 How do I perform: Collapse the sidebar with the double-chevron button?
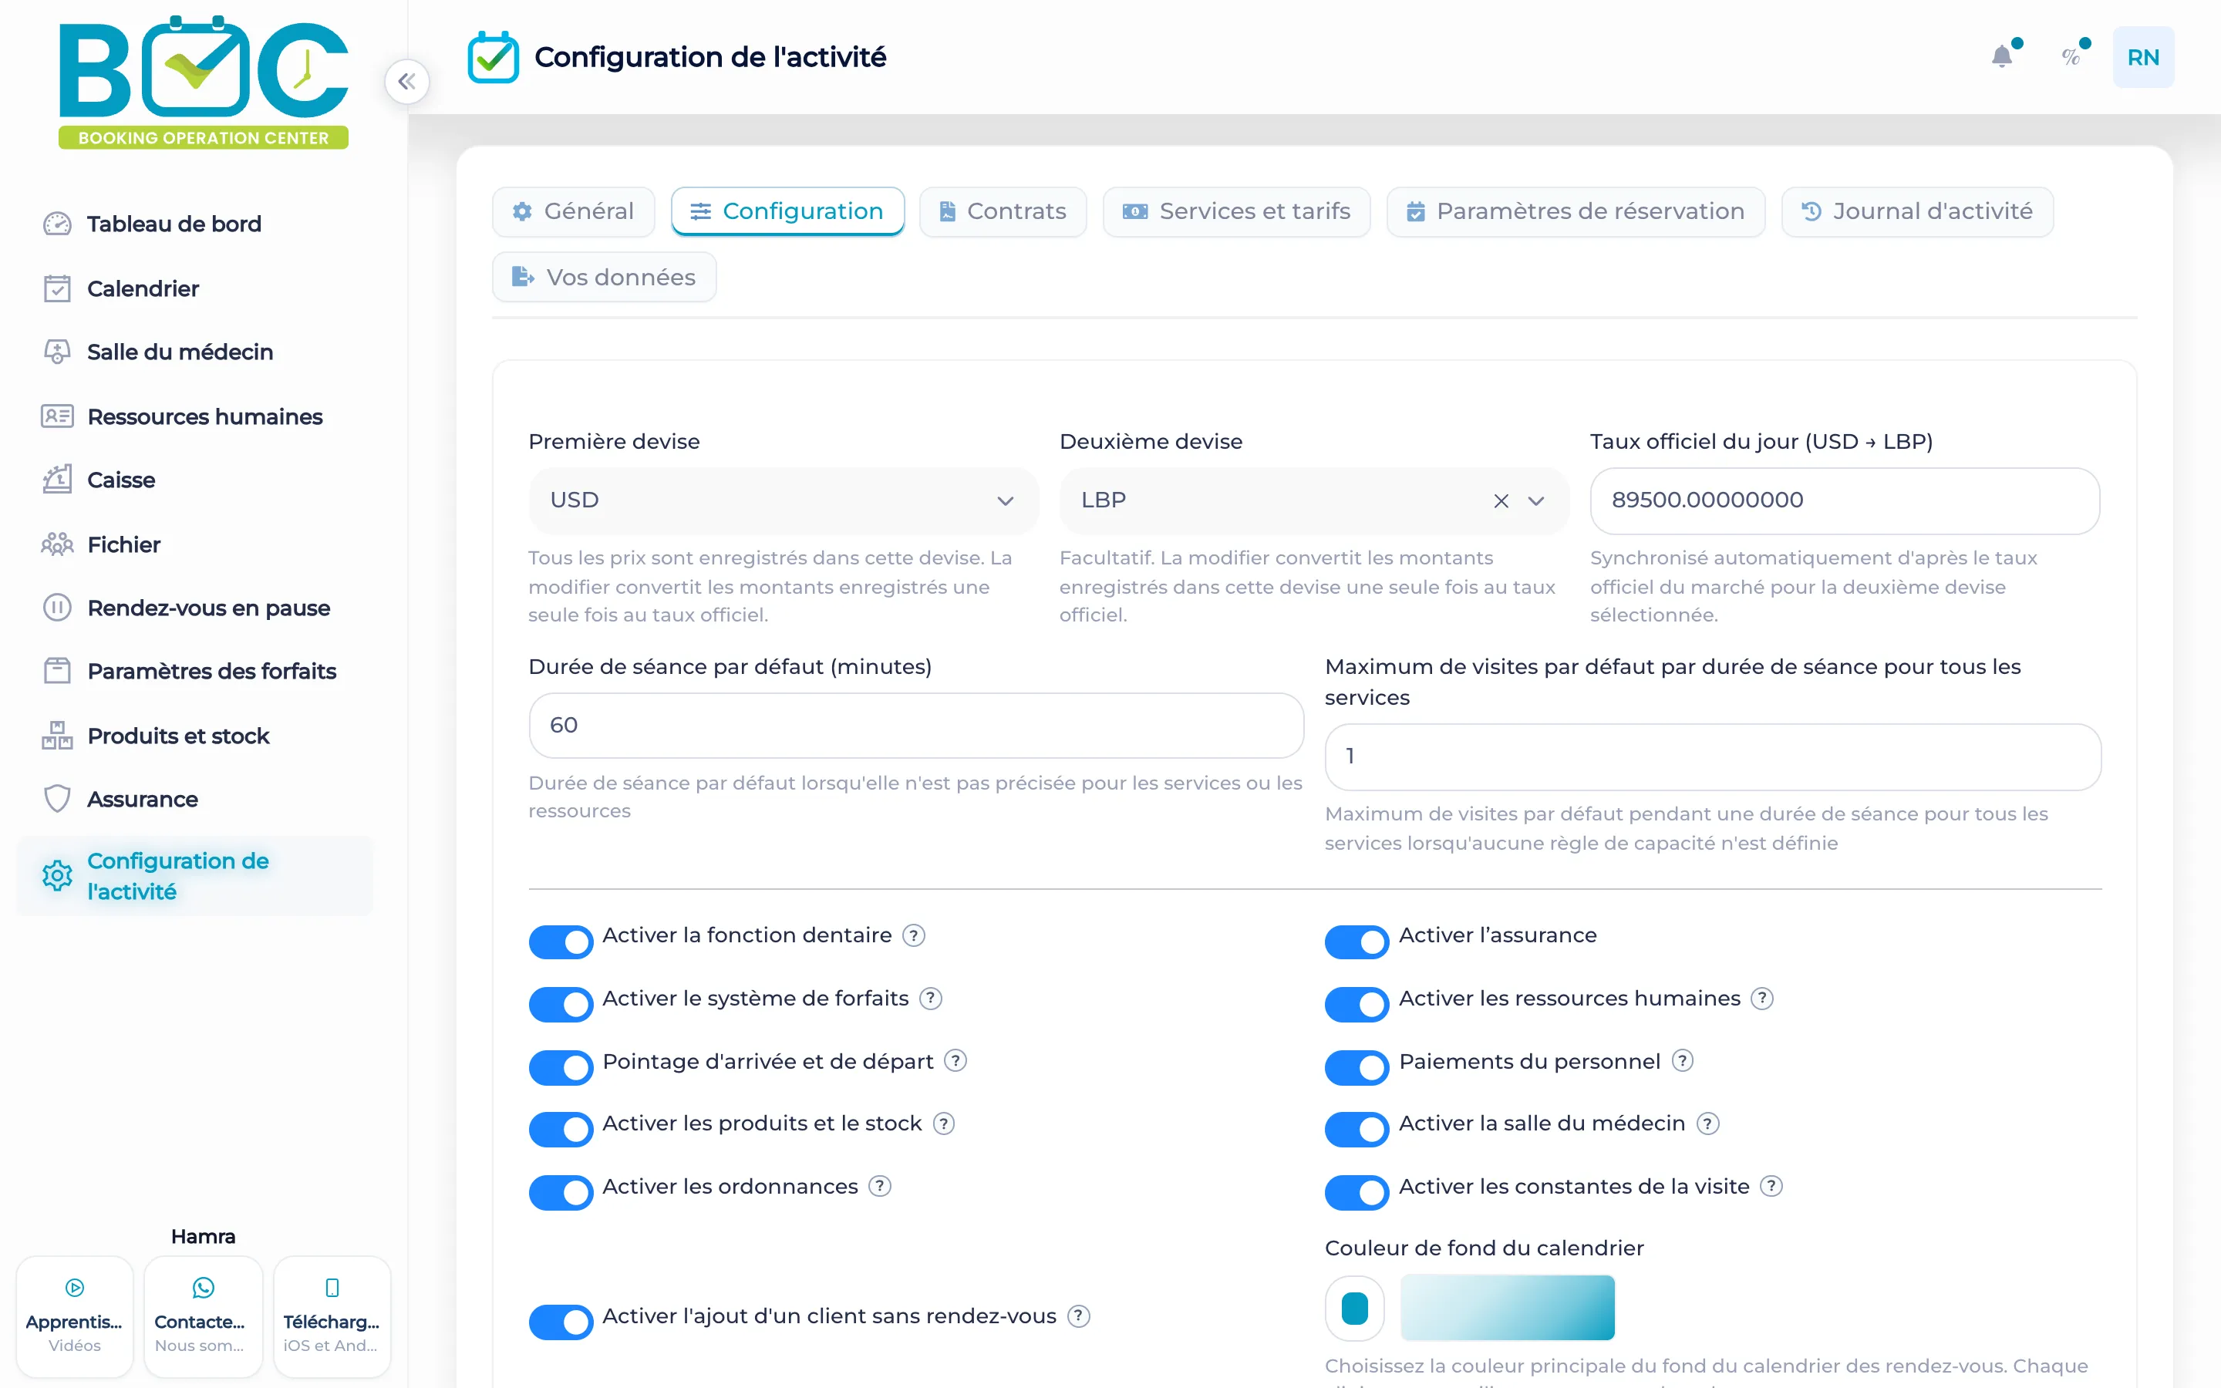[x=406, y=82]
